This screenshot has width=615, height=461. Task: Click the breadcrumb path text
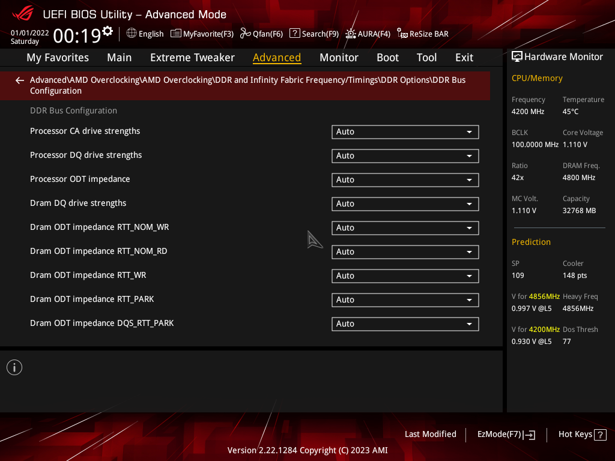point(248,85)
